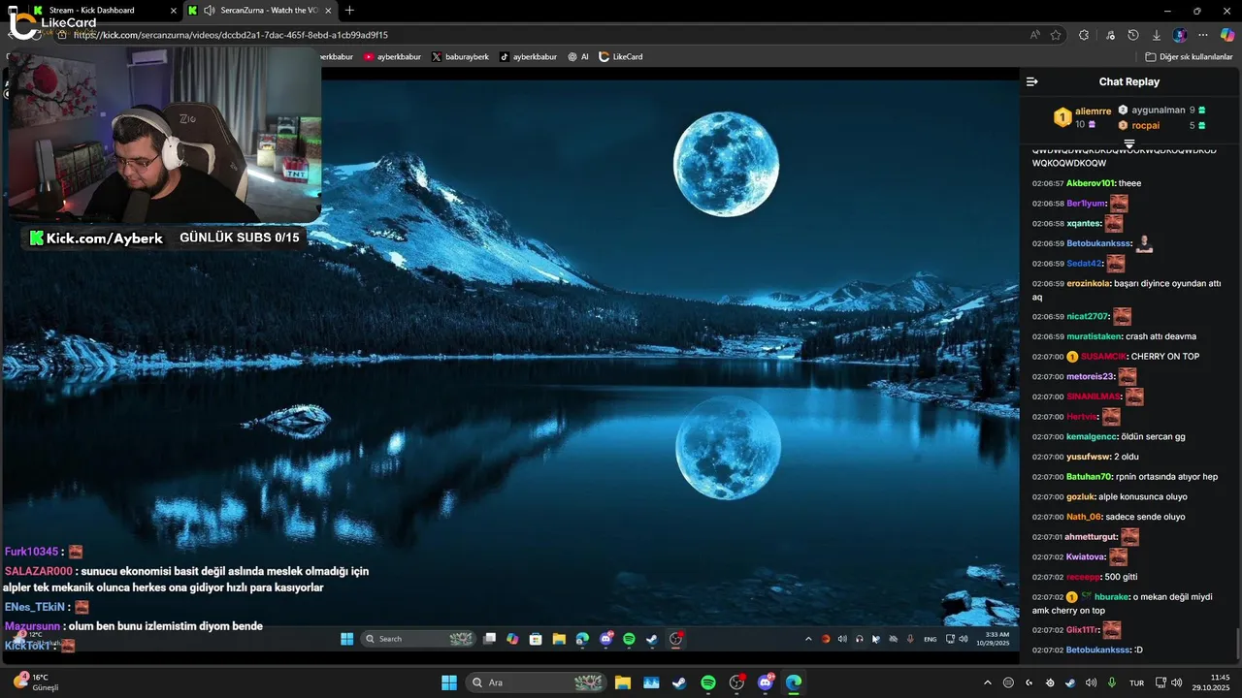The width and height of the screenshot is (1242, 698).
Task: Open the Diğer sık kullanılanlar favorites folder
Action: tap(1189, 56)
